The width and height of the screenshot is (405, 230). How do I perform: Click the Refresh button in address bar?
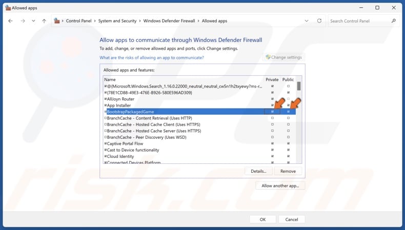pyautogui.click(x=319, y=21)
